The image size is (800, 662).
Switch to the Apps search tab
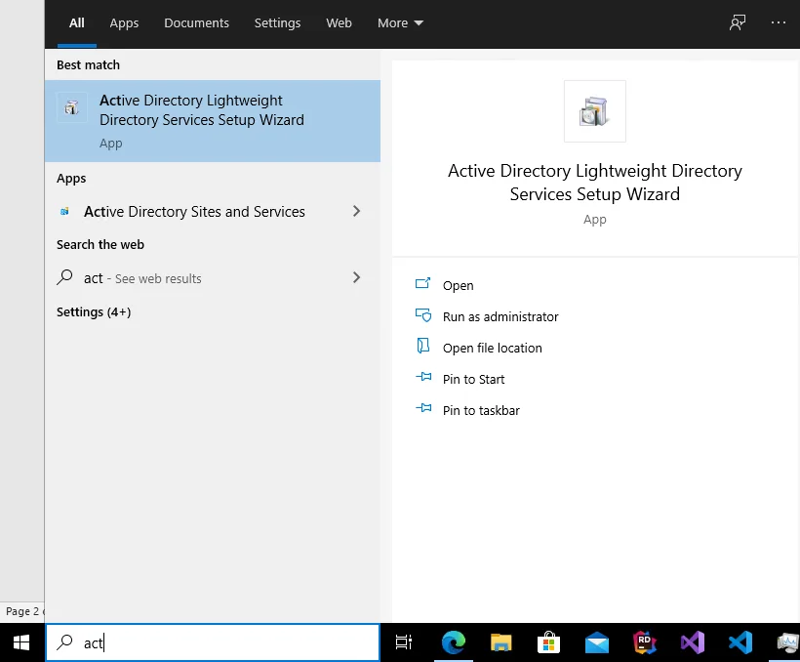pos(124,23)
